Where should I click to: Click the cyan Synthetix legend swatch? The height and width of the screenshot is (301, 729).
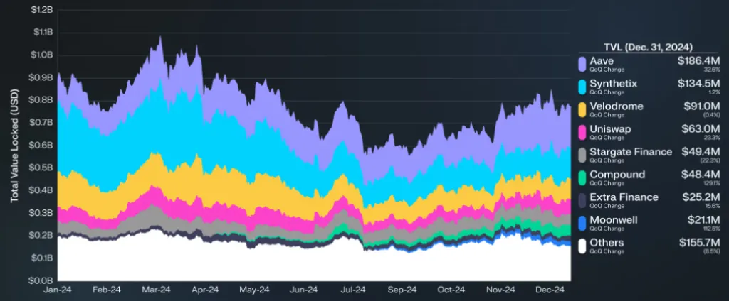(x=582, y=87)
